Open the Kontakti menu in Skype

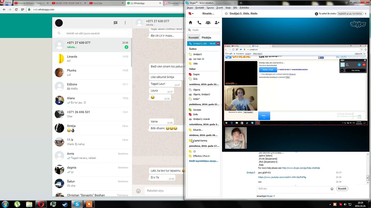[200, 8]
